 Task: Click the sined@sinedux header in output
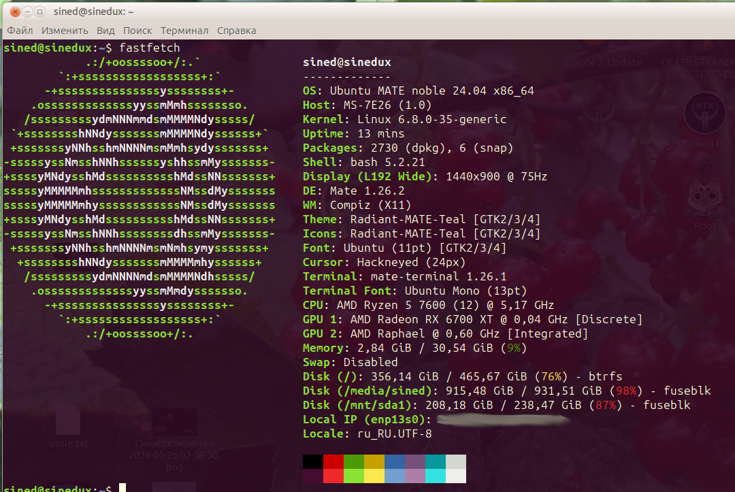[347, 63]
